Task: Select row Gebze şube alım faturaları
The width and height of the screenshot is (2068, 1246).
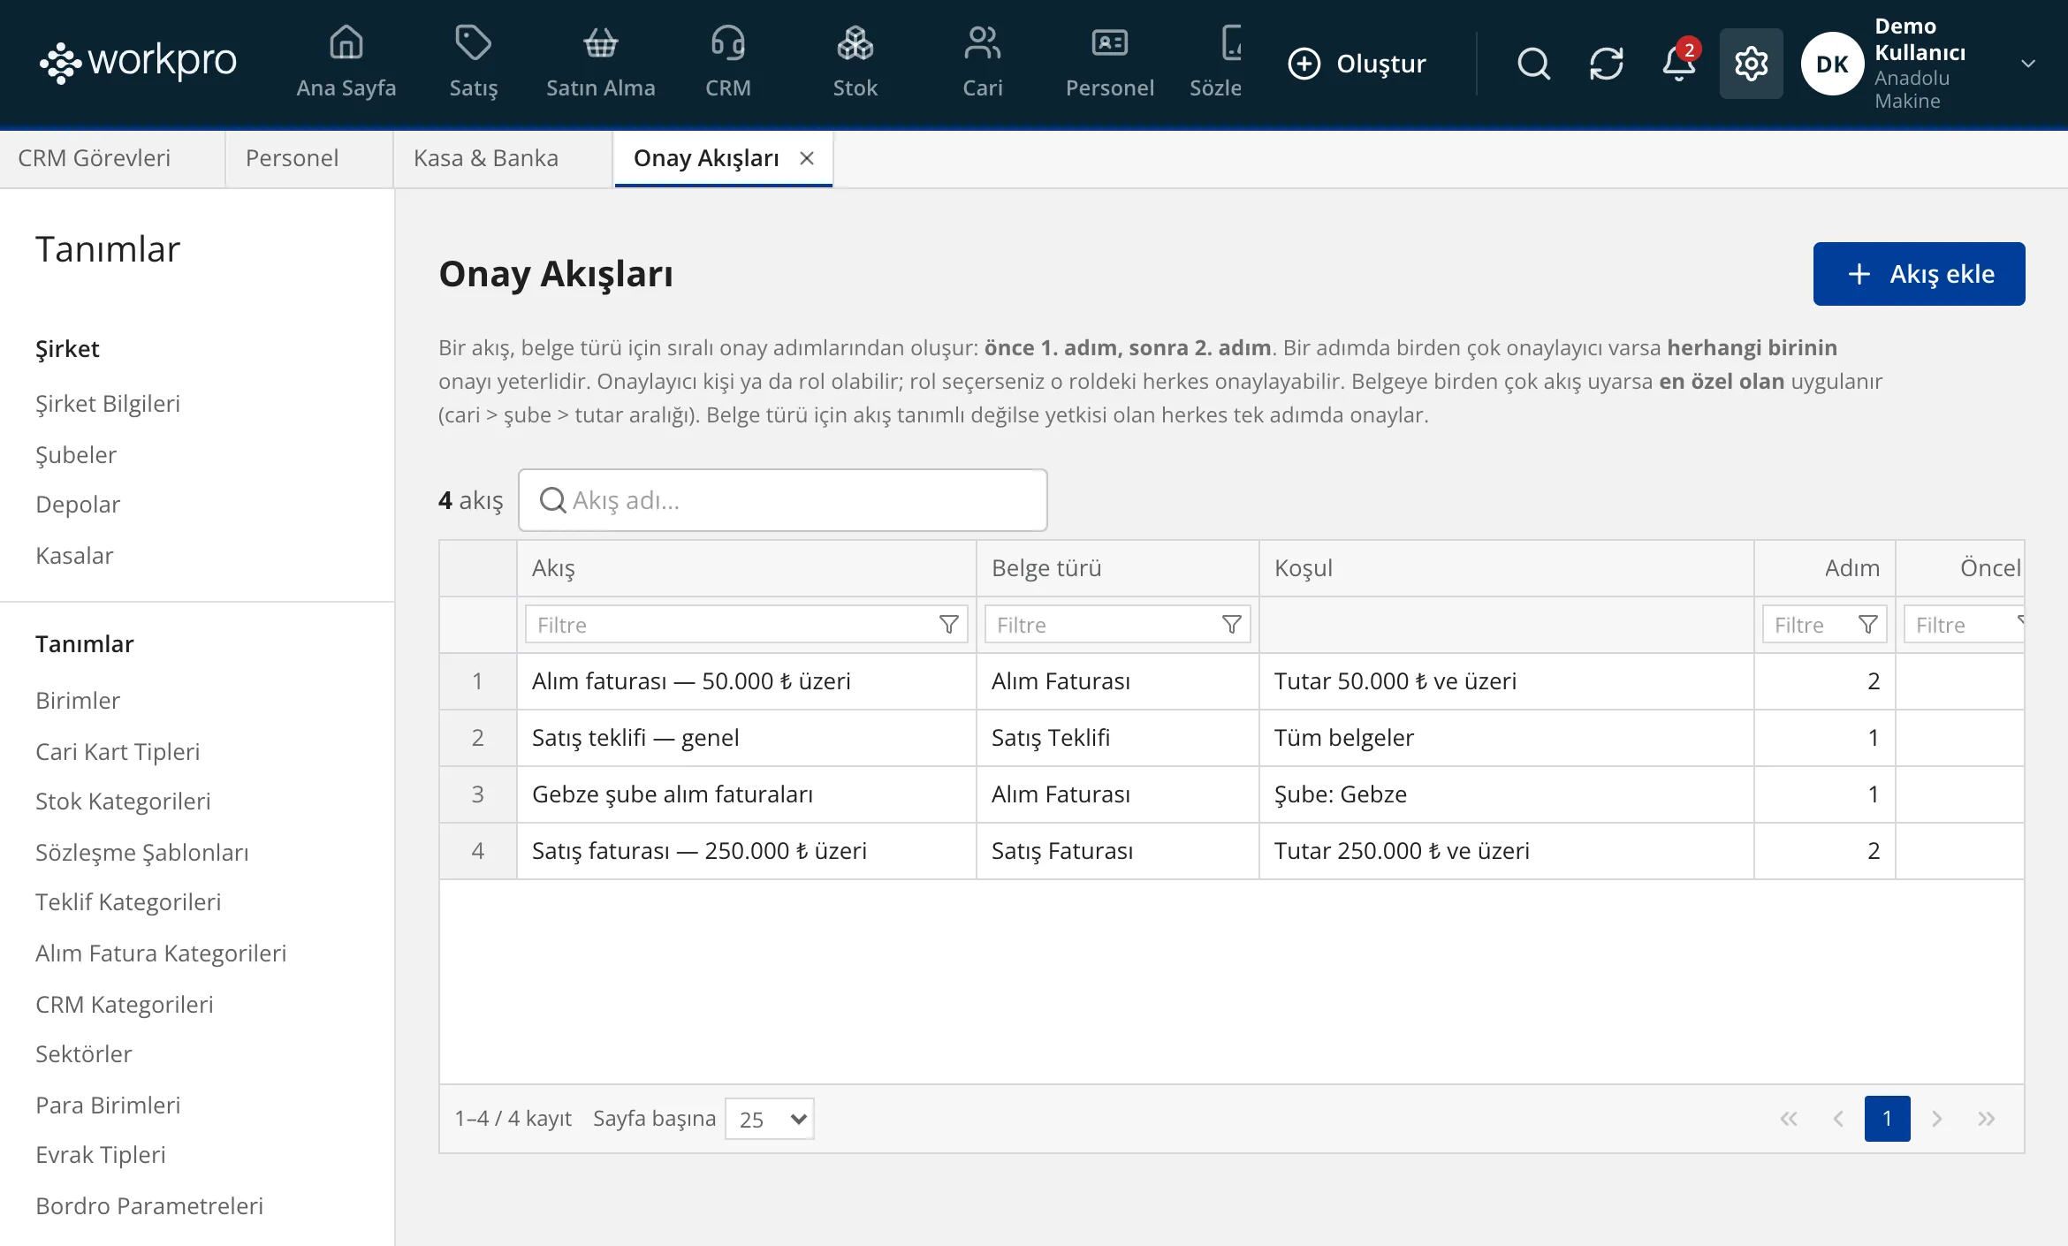Action: 1231,794
